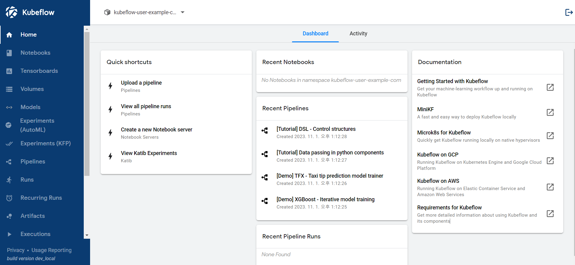The height and width of the screenshot is (265, 575).
Task: Open Volumes from the sidebar
Action: pos(42,89)
